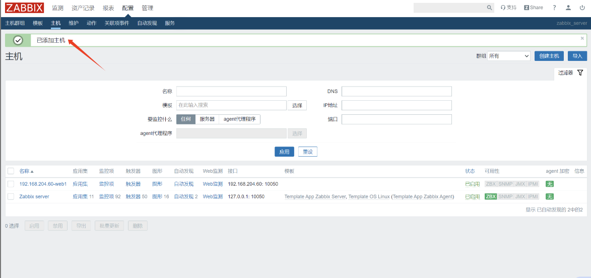Click 选择 button beside template field
The height and width of the screenshot is (278, 591).
point(297,105)
